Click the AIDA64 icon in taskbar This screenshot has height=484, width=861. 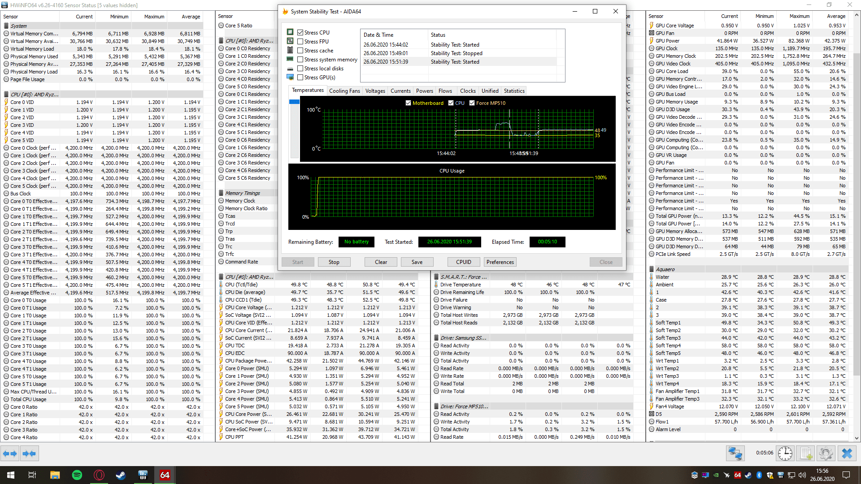point(165,475)
